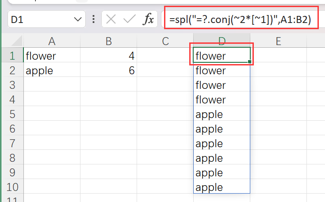Select column C header
Image resolution: width=325 pixels, height=202 pixels.
pyautogui.click(x=165, y=41)
